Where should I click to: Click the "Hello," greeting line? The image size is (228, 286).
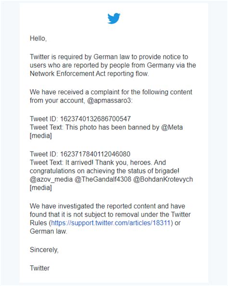[38, 39]
